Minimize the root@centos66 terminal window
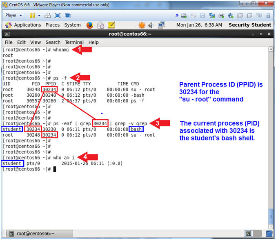The image size is (276, 240). click(x=253, y=34)
